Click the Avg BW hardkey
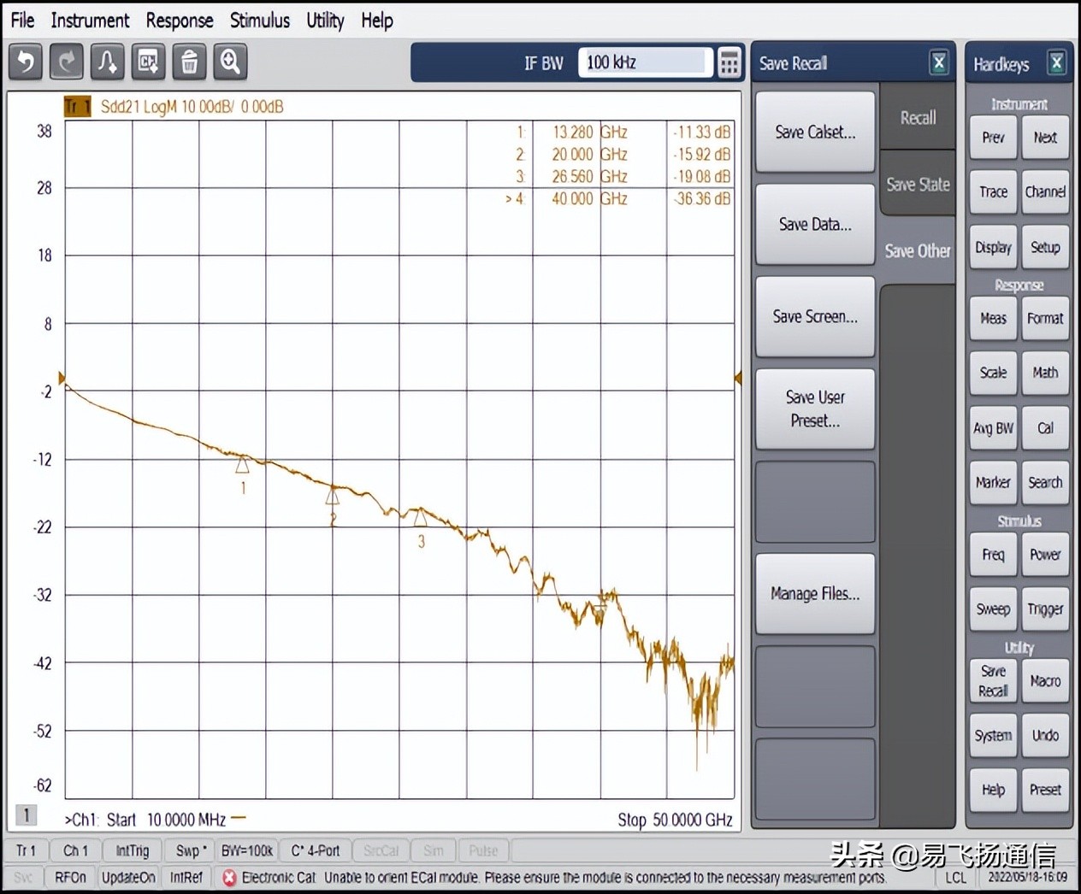1081x894 pixels. tap(993, 428)
